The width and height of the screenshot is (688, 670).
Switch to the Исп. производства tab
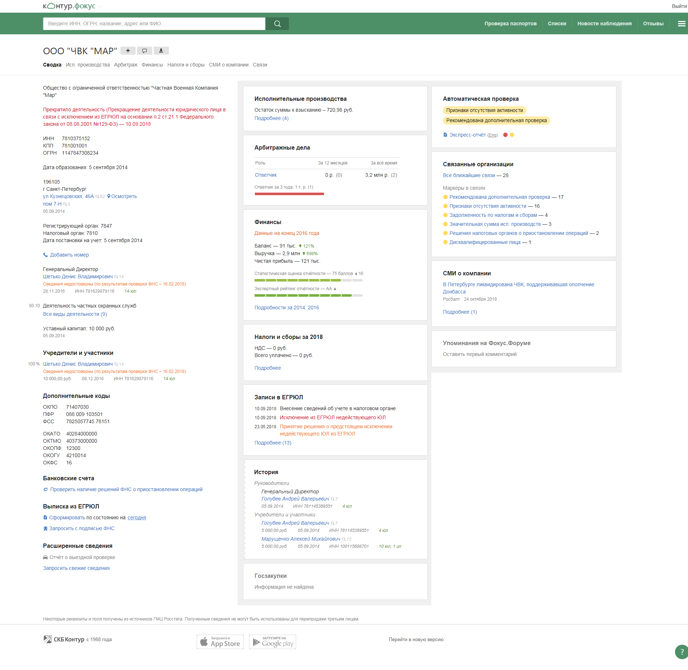click(88, 65)
